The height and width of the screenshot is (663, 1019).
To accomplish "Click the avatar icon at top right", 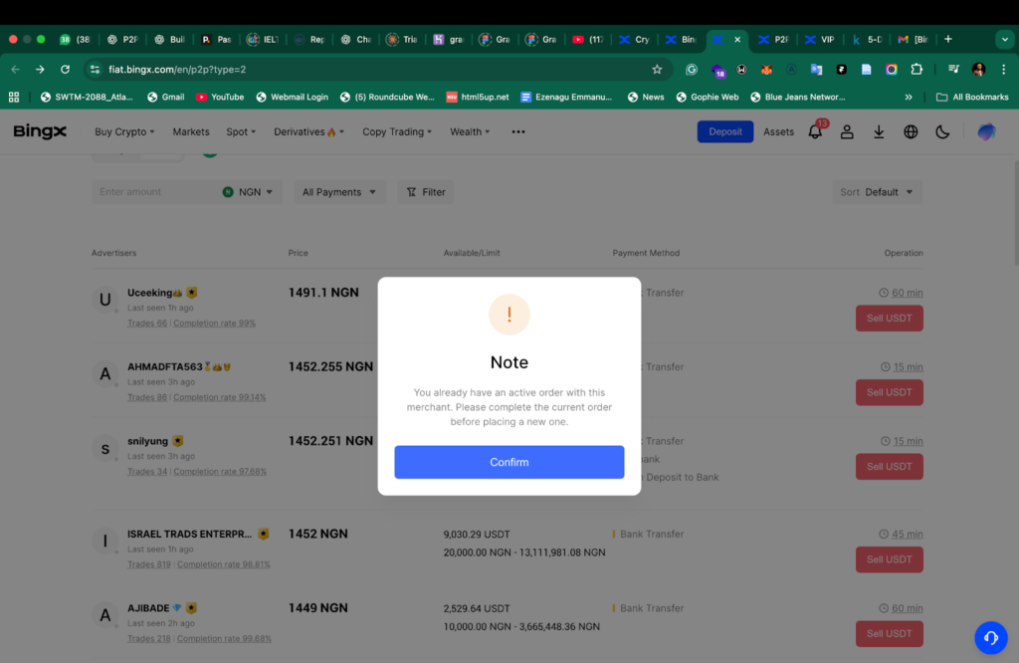I will point(985,131).
